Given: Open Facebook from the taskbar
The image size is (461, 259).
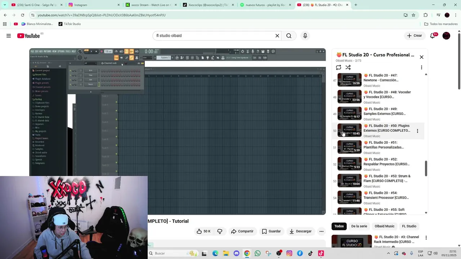Looking at the screenshot, I should pos(300,253).
